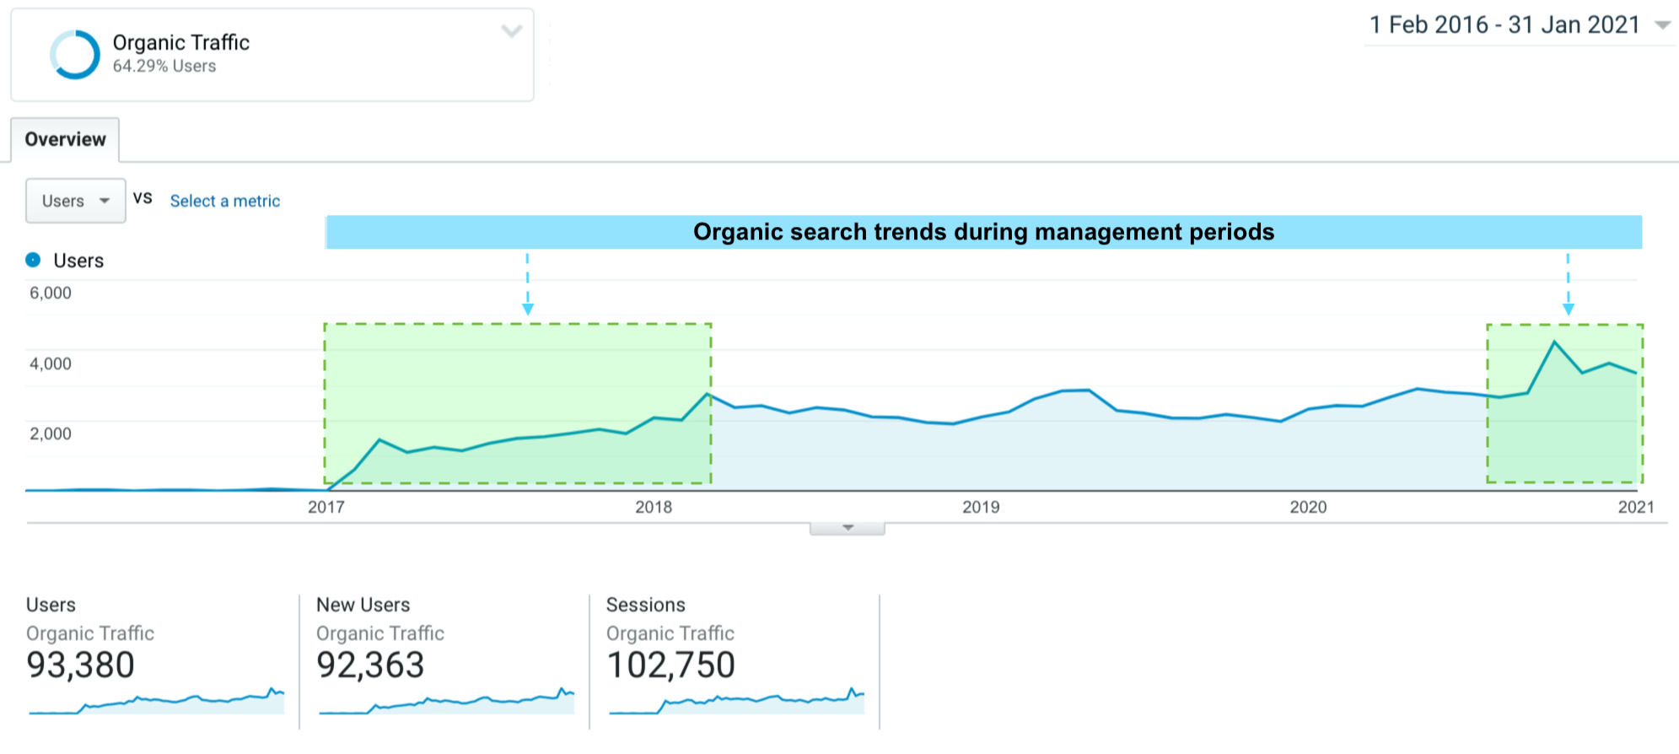The image size is (1679, 754).
Task: Click the New Users metric heading
Action: pos(363,605)
